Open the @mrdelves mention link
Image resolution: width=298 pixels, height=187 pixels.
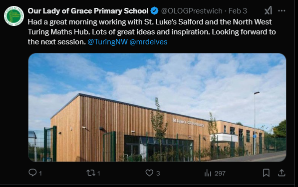click(148, 42)
